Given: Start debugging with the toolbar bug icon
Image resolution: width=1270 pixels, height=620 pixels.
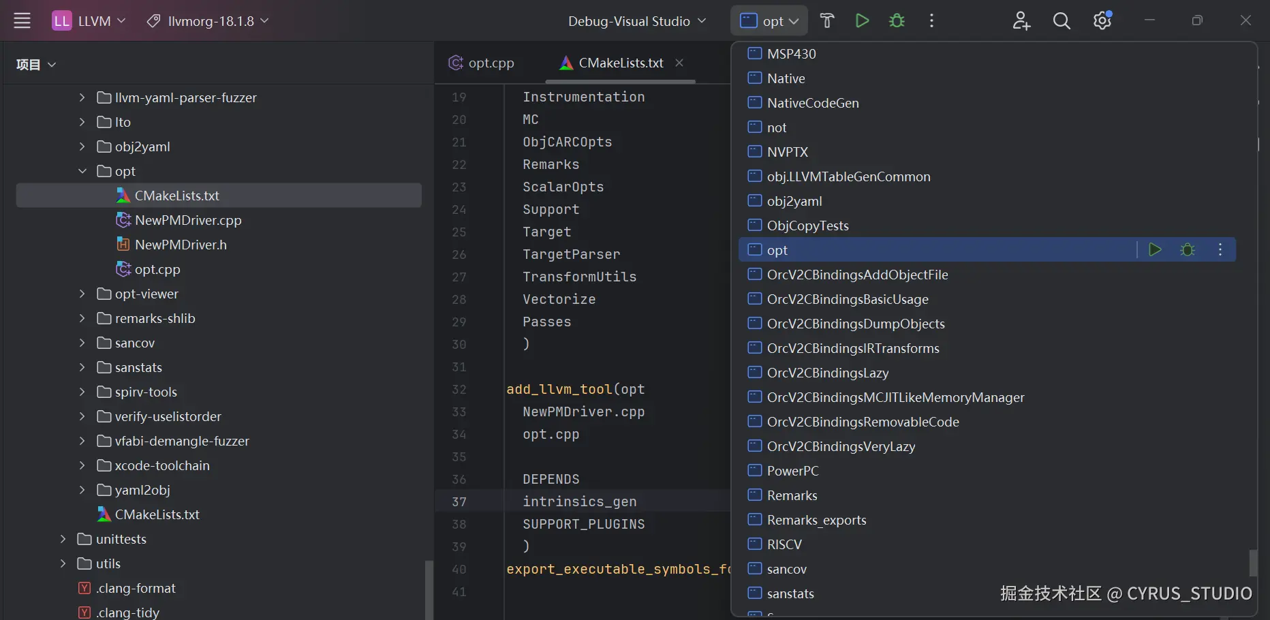Looking at the screenshot, I should click(897, 21).
